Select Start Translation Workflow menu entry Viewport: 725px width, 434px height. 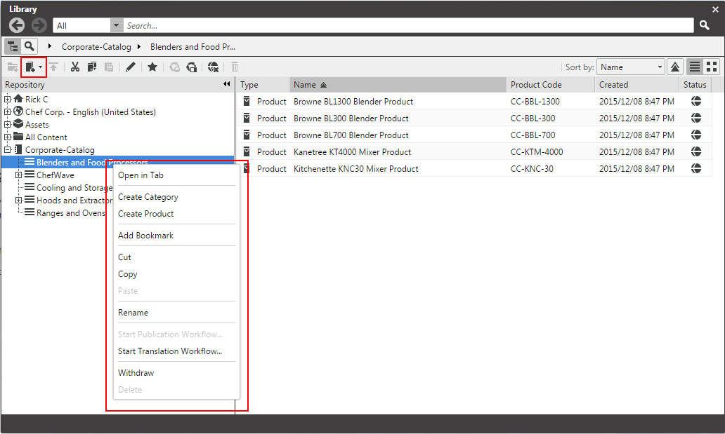(169, 351)
